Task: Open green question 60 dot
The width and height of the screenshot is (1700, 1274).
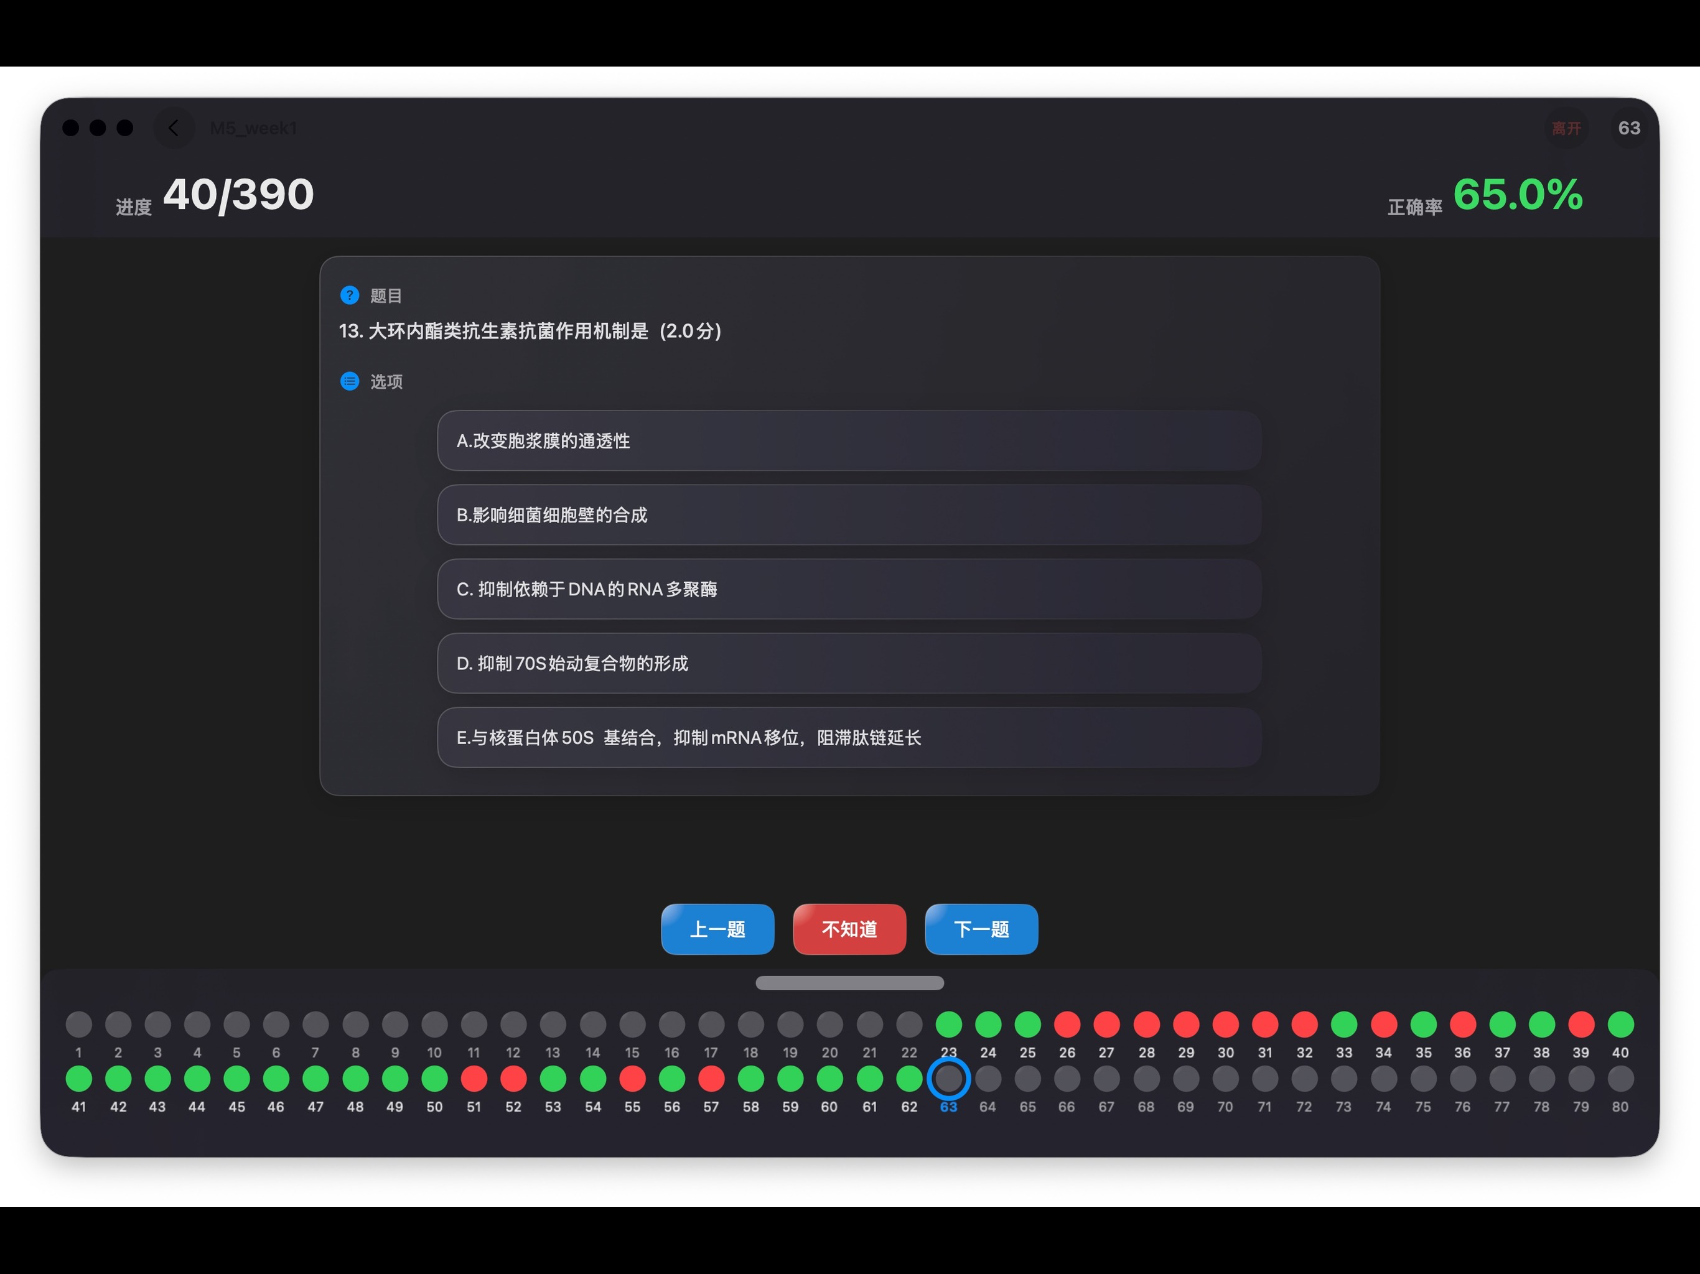Action: point(830,1079)
